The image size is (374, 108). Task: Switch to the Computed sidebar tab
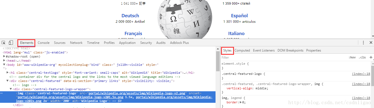point(242,50)
